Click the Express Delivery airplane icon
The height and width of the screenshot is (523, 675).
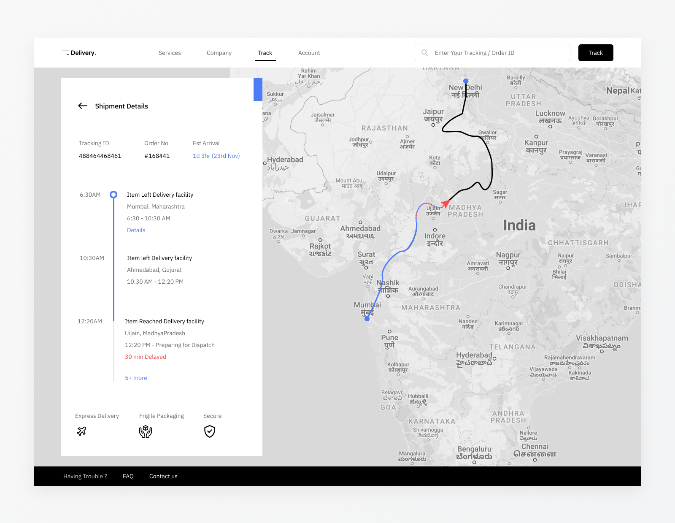pyautogui.click(x=82, y=431)
